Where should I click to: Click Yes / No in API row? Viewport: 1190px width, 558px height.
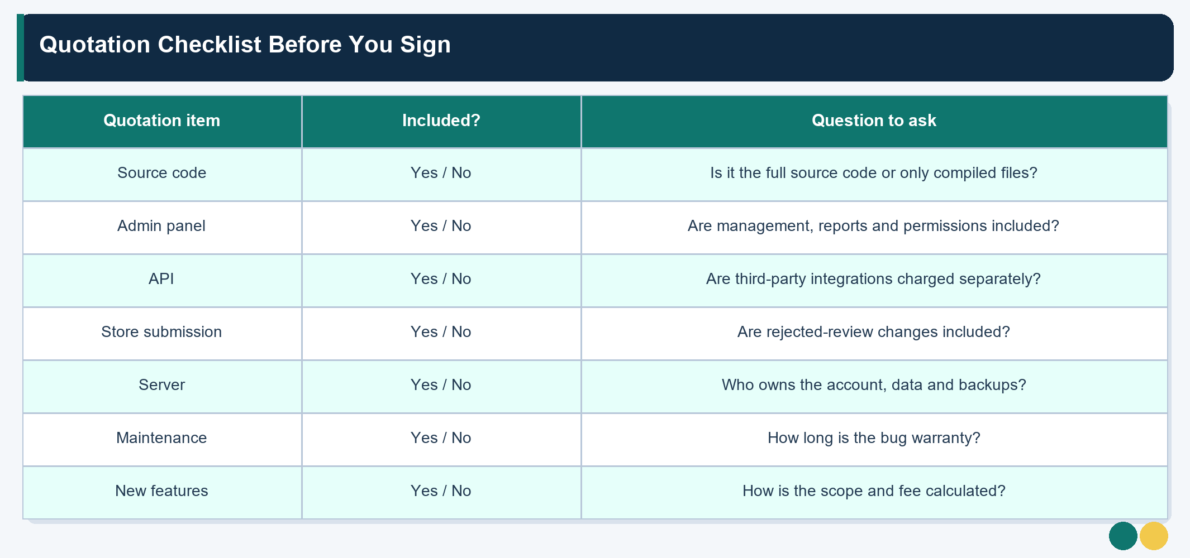[441, 279]
